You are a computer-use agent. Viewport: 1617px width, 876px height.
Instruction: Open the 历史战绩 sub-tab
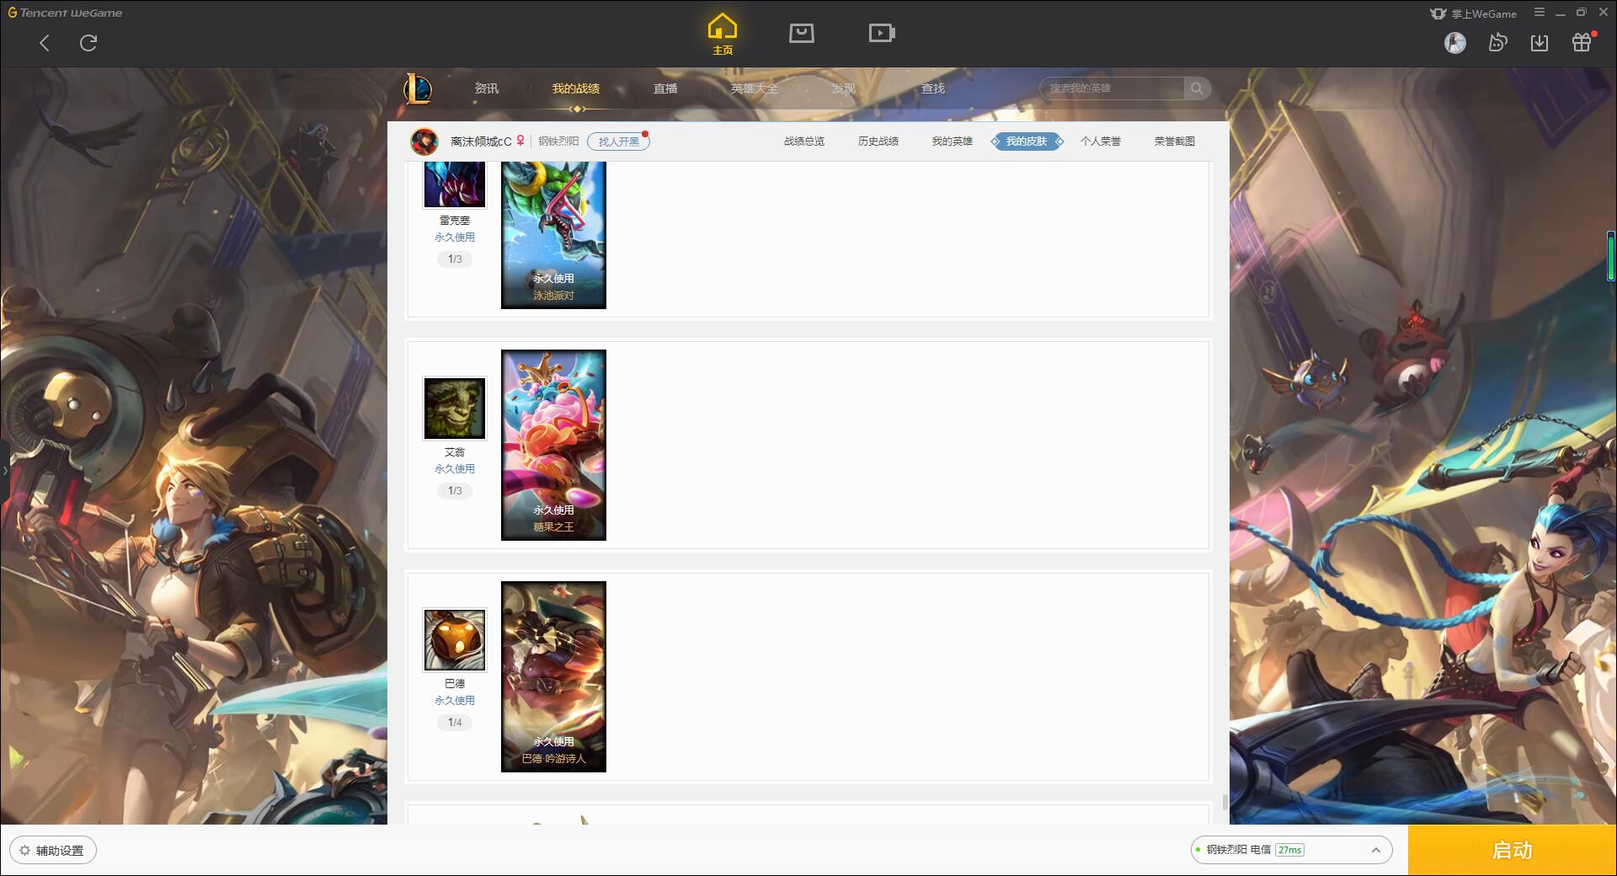tap(878, 142)
